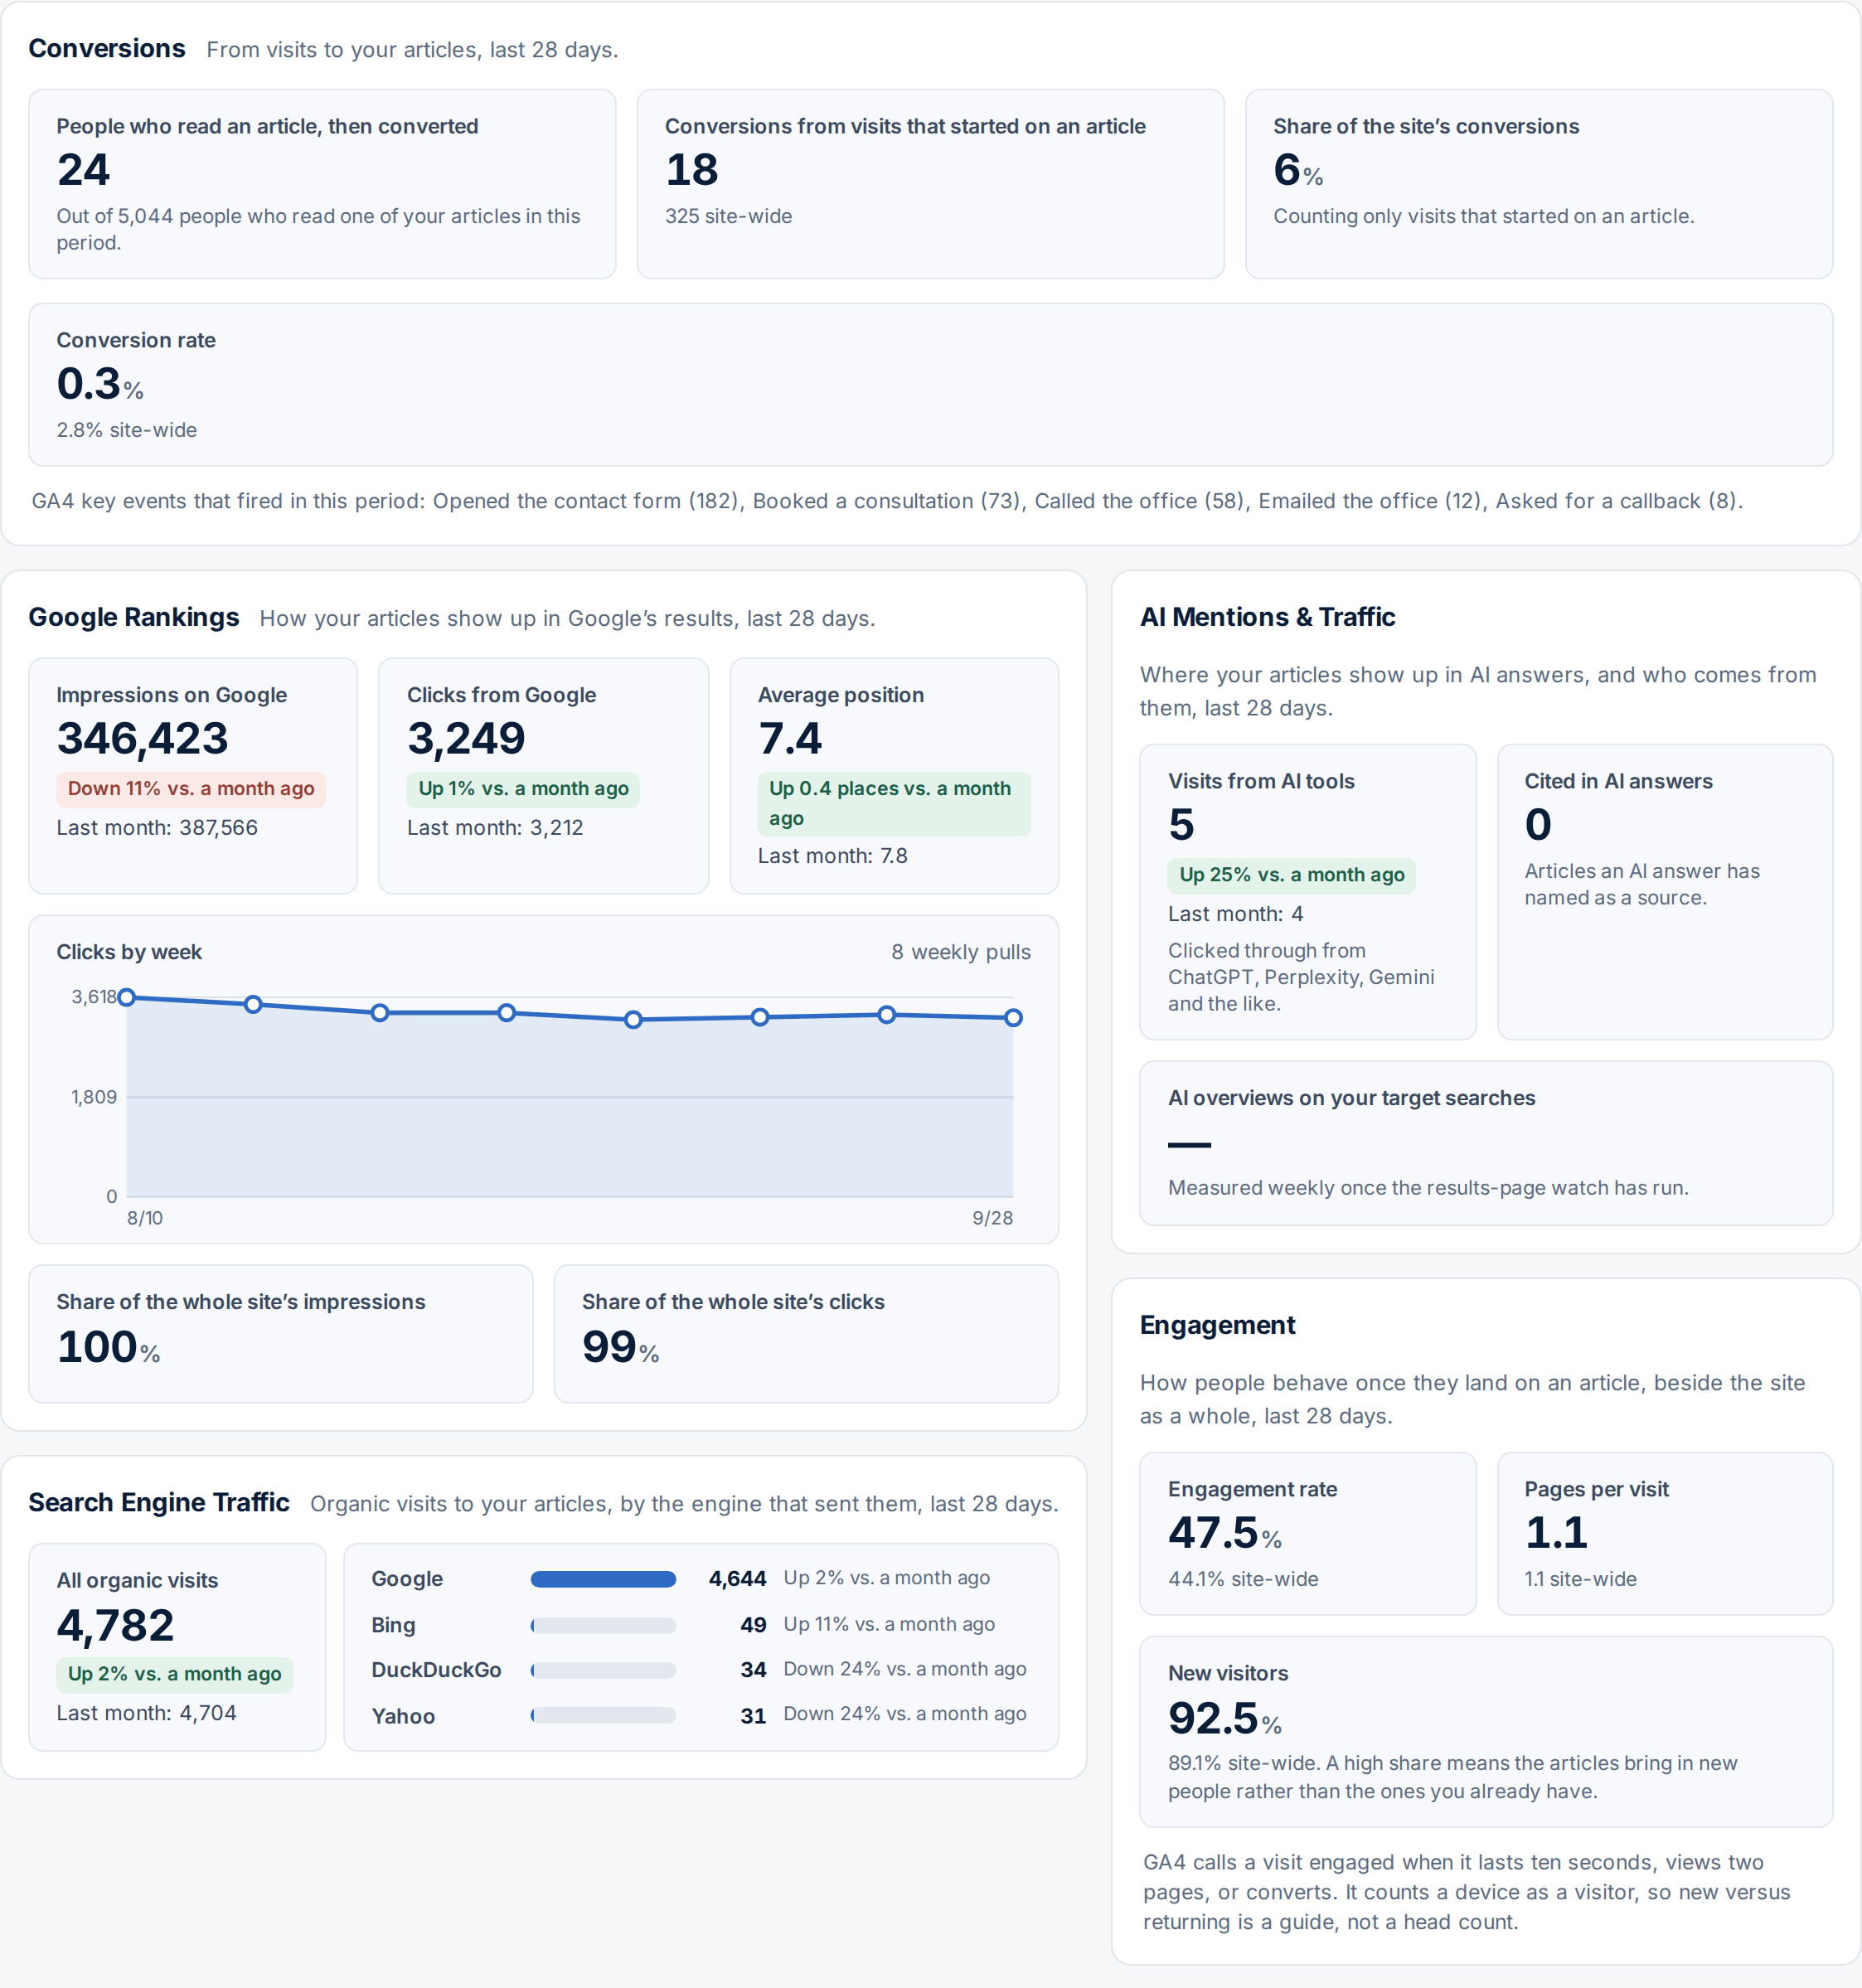Click the '2.8% site-wide' conversion rate note

click(x=126, y=430)
